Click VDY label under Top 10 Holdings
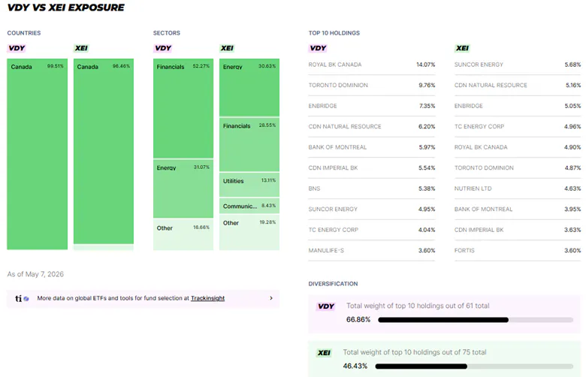586x377 pixels. [318, 48]
